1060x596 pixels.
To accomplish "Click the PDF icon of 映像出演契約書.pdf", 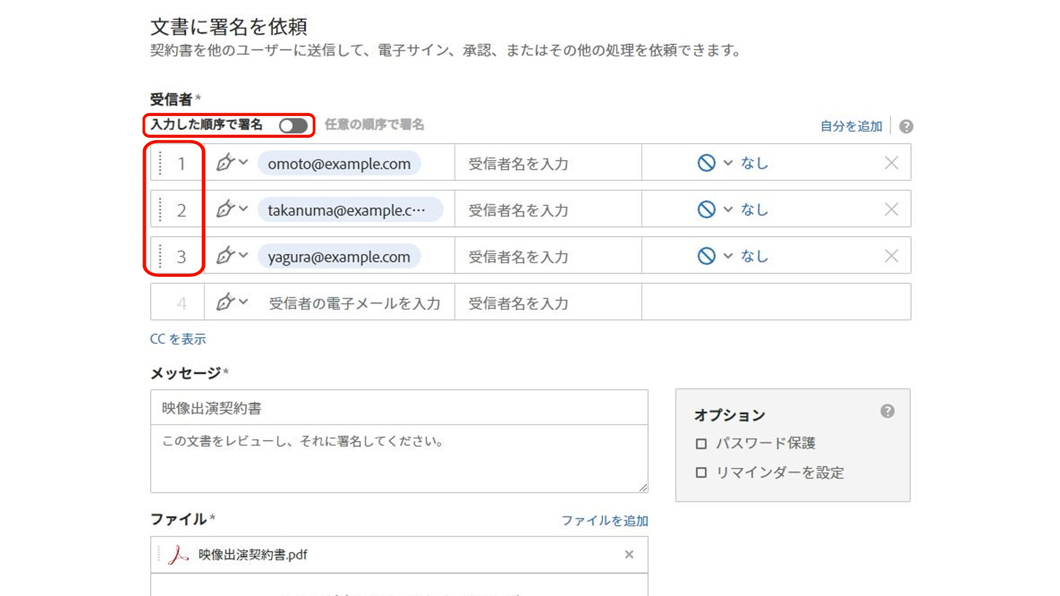I will pyautogui.click(x=178, y=554).
